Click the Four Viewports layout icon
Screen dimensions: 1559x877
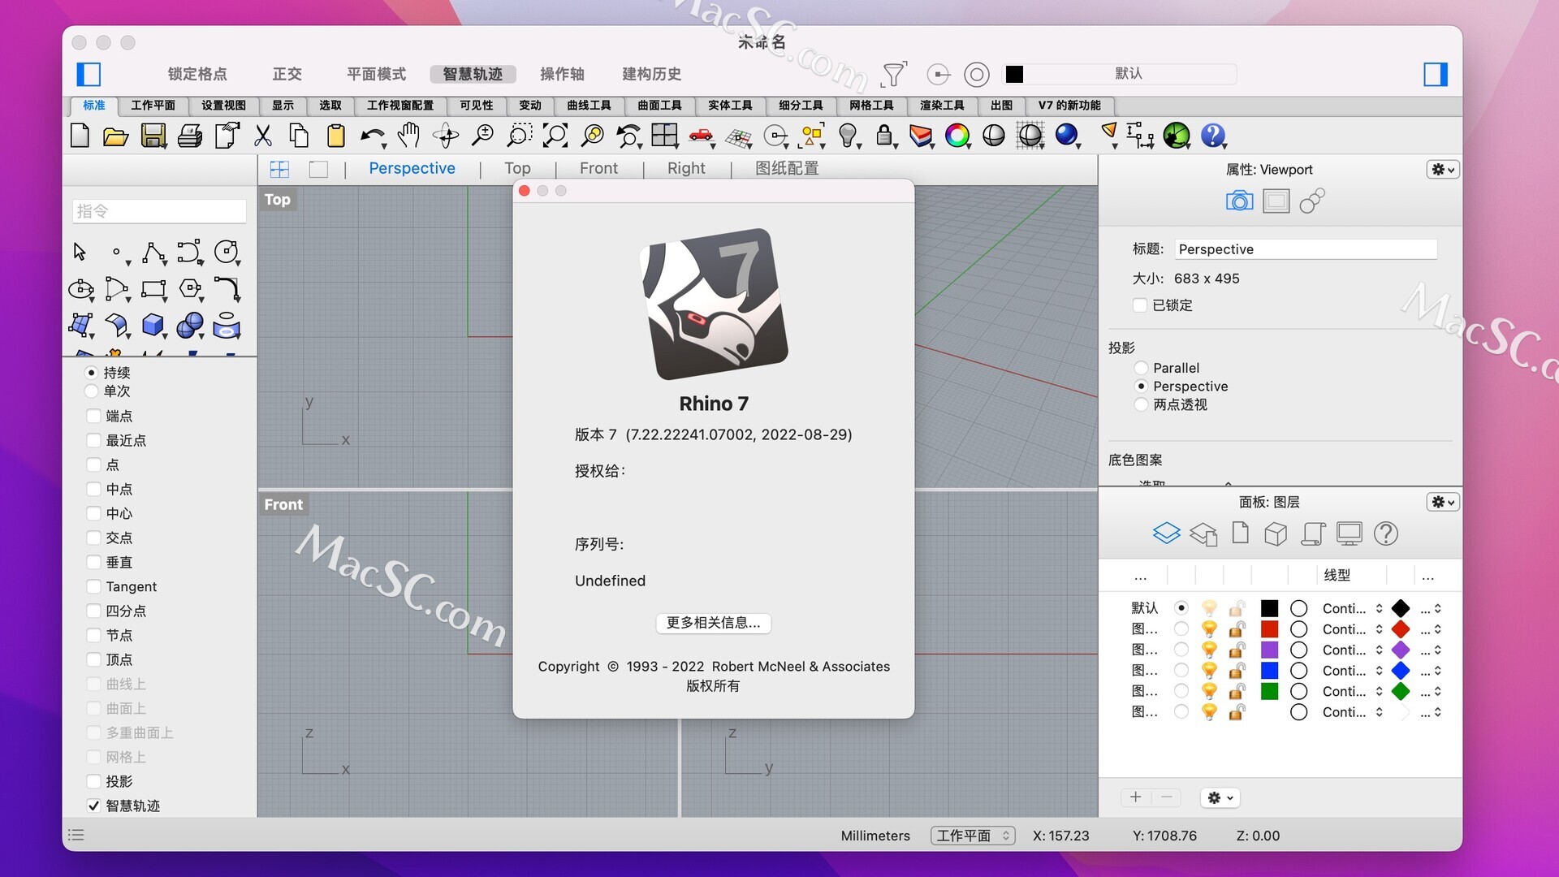664,136
